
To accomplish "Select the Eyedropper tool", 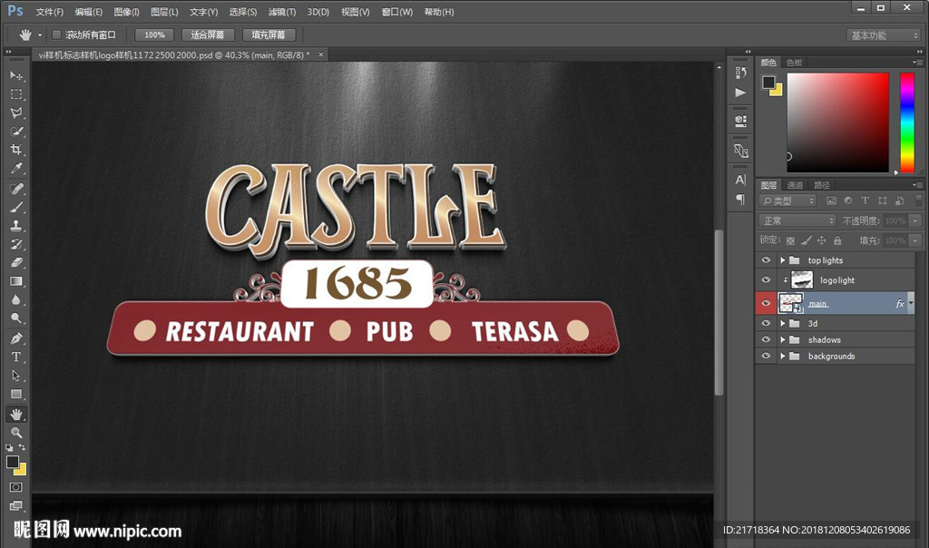I will 16,170.
